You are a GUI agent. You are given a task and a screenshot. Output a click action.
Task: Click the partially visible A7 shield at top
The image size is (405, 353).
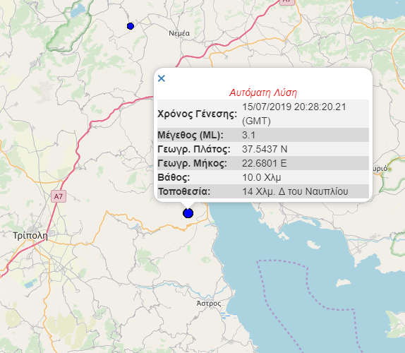coord(286,2)
